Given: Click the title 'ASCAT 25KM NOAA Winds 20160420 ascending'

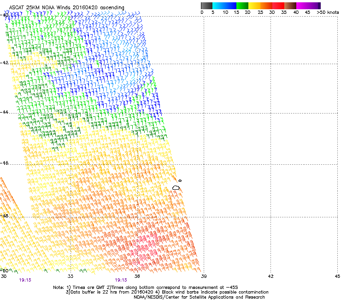Looking at the screenshot, I should click(66, 7).
